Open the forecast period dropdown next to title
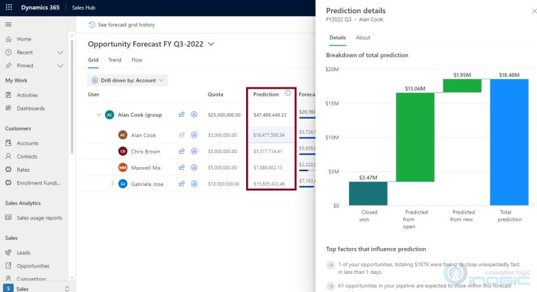This screenshot has height=292, width=537. point(212,44)
